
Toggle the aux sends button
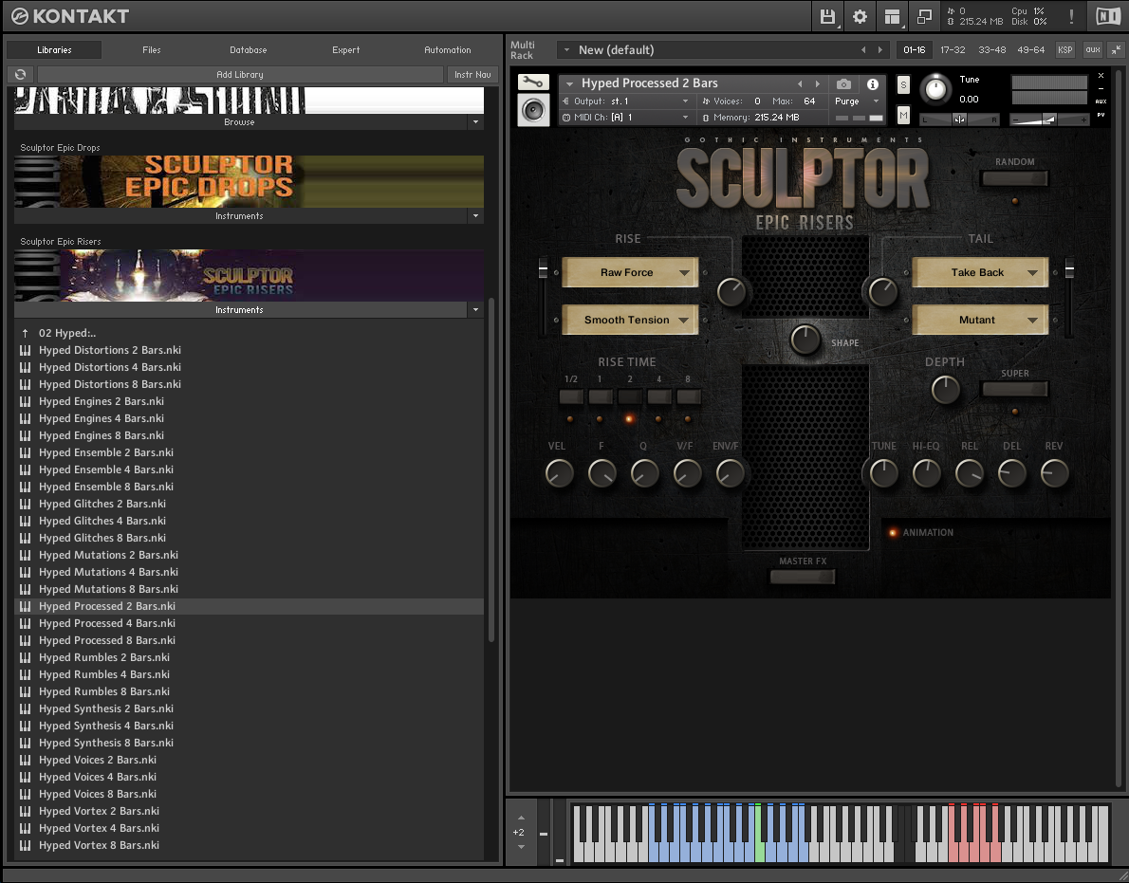pos(1093,49)
